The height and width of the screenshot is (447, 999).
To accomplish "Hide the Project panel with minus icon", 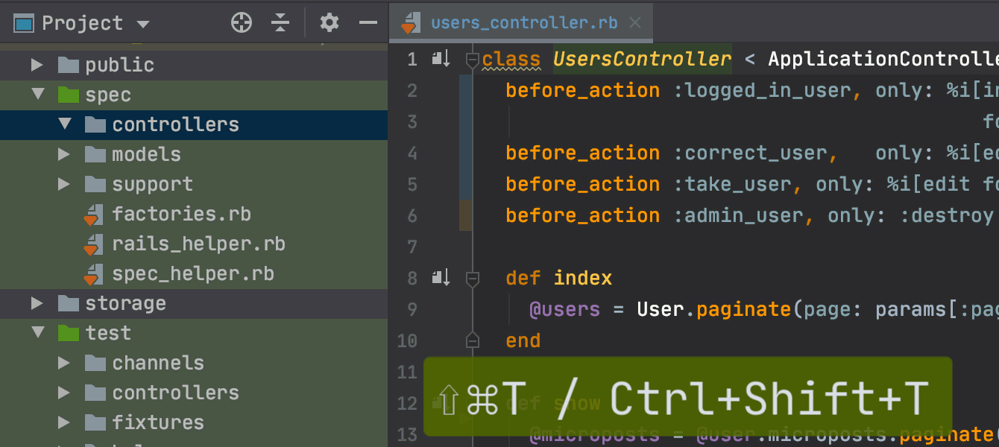I will [x=368, y=23].
